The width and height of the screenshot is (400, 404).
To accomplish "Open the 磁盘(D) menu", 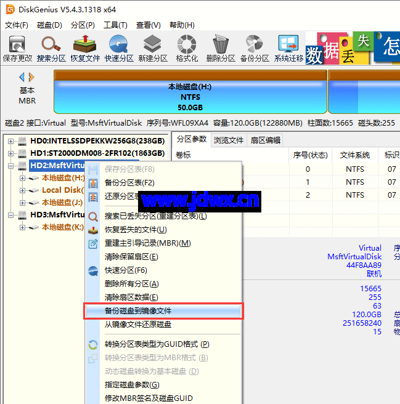I will click(49, 25).
